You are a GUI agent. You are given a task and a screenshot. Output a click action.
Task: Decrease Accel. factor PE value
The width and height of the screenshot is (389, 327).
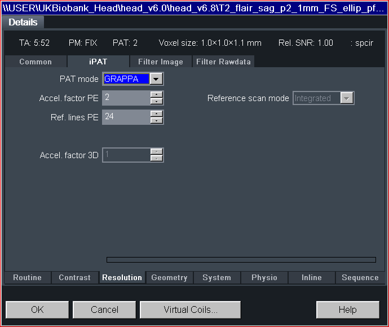coord(157,102)
